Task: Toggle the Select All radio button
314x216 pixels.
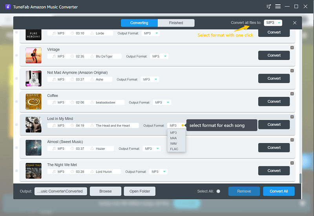Action: tap(218, 191)
